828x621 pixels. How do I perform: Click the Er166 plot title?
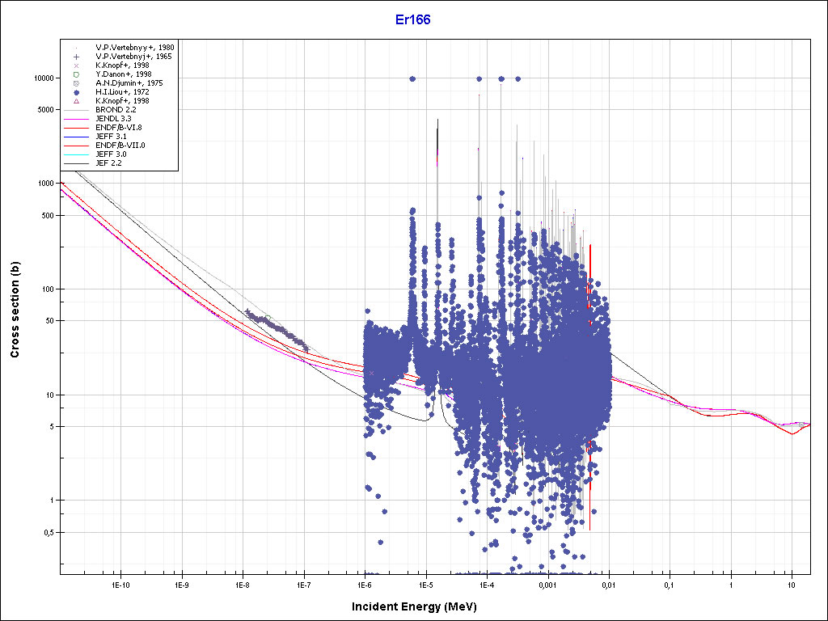point(413,20)
